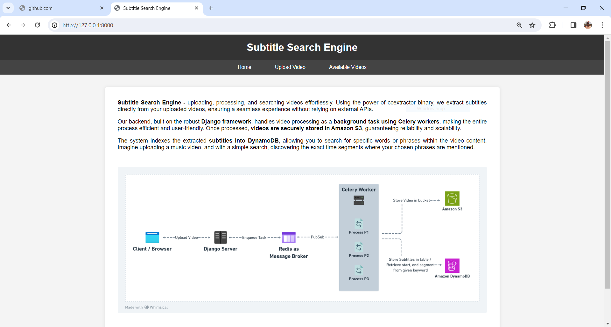This screenshot has width=611, height=327.
Task: Select the Subtitle Search Engine tab
Action: click(x=157, y=8)
